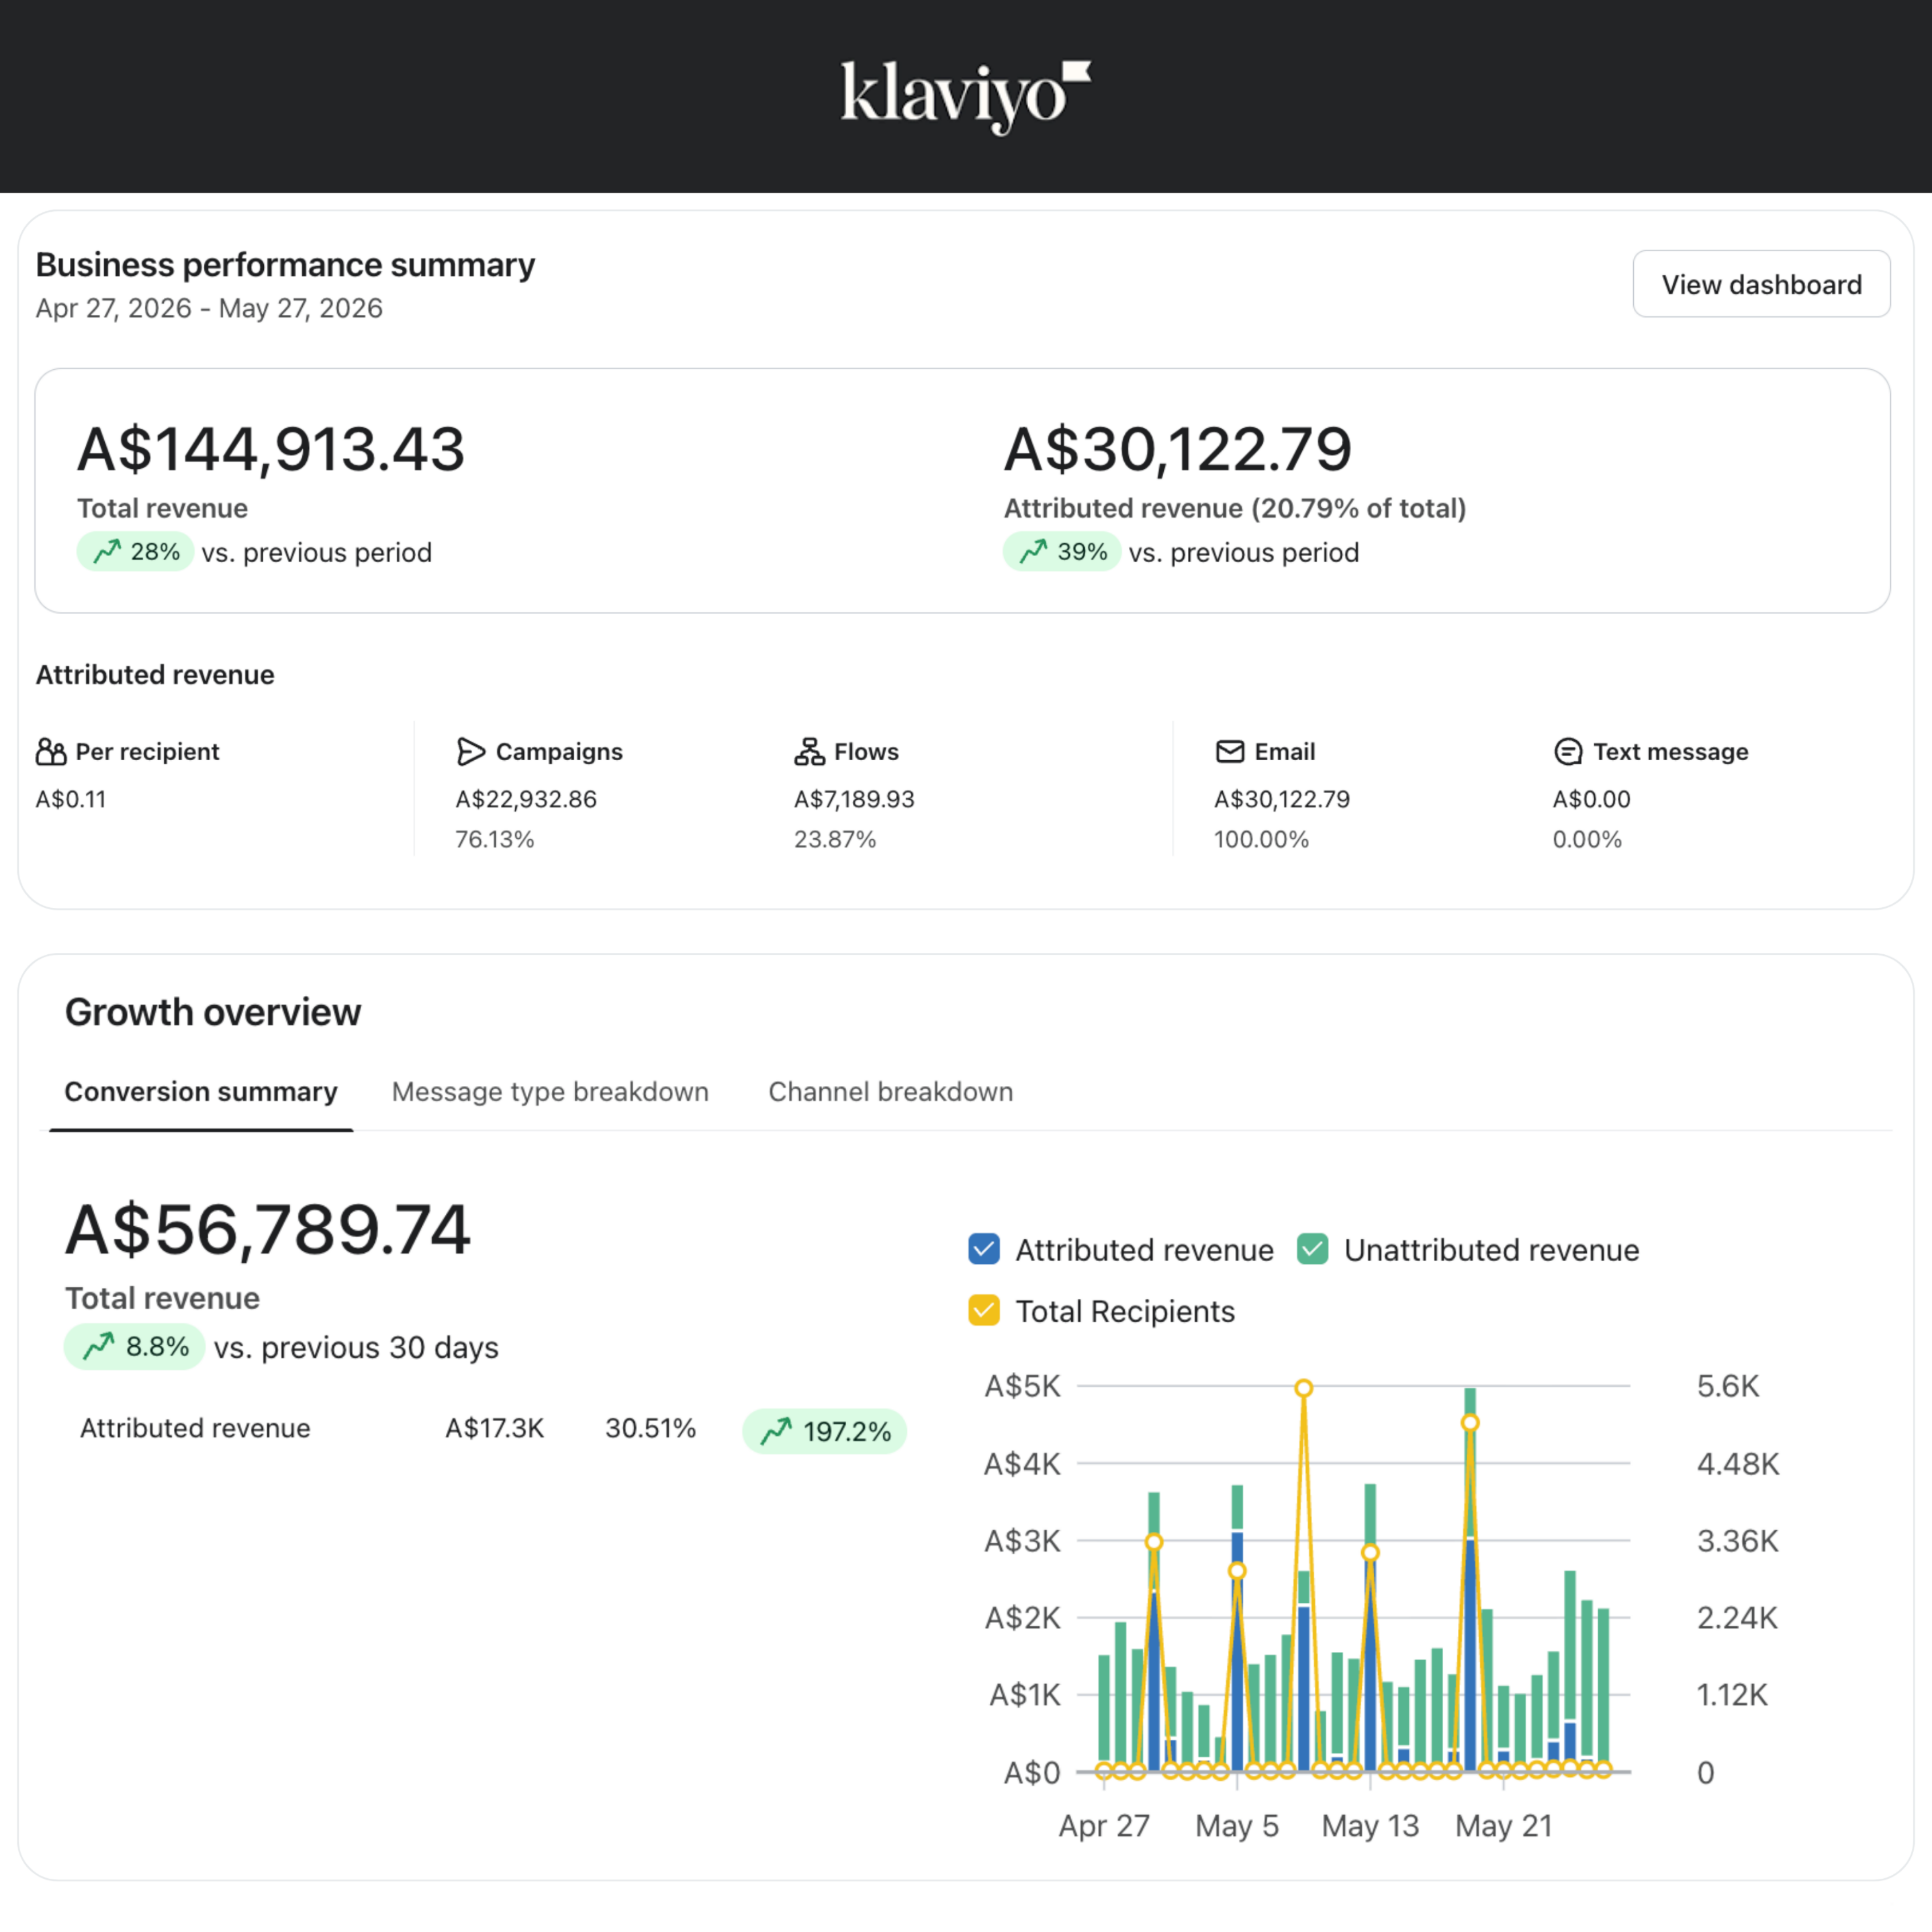This screenshot has width=1932, height=1932.
Task: Click the Text message value A$0.00
Action: [x=1591, y=800]
